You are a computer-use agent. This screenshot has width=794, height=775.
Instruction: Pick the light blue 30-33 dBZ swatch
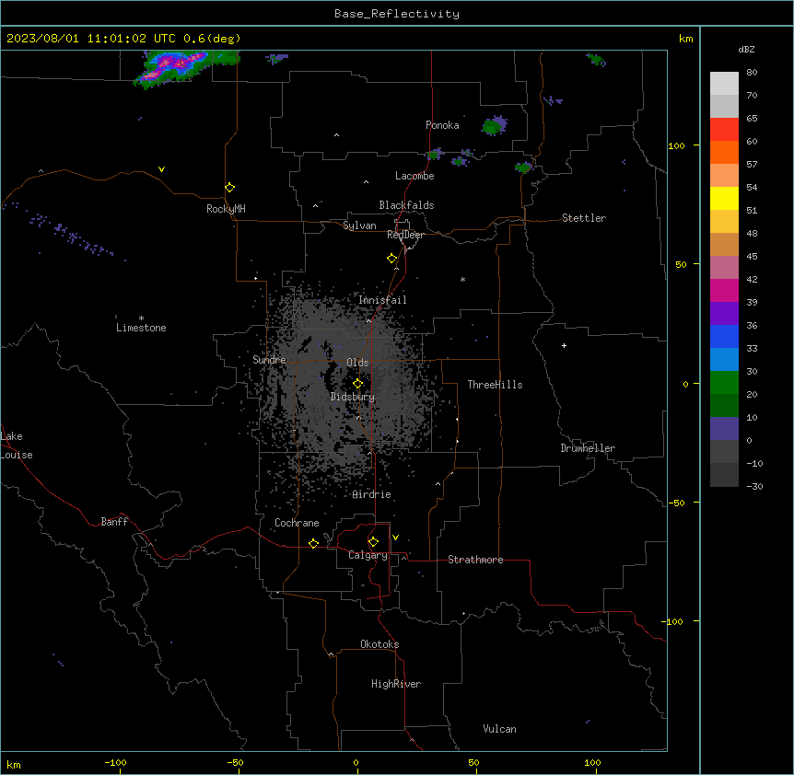(724, 360)
